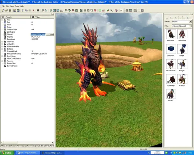194x155 pixels.
Task: Click the magic wand toolbar icon
Action: click(x=111, y=11)
